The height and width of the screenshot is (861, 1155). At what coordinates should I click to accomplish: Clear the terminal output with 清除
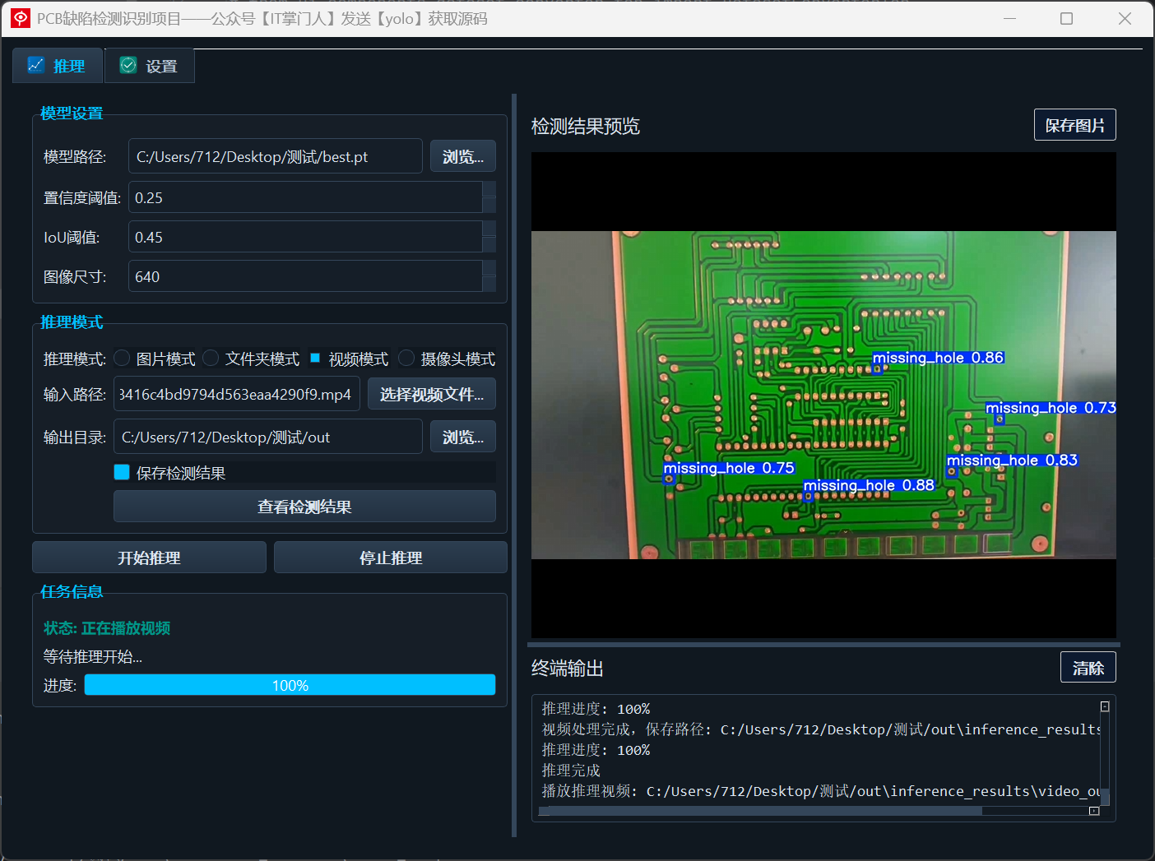point(1088,667)
